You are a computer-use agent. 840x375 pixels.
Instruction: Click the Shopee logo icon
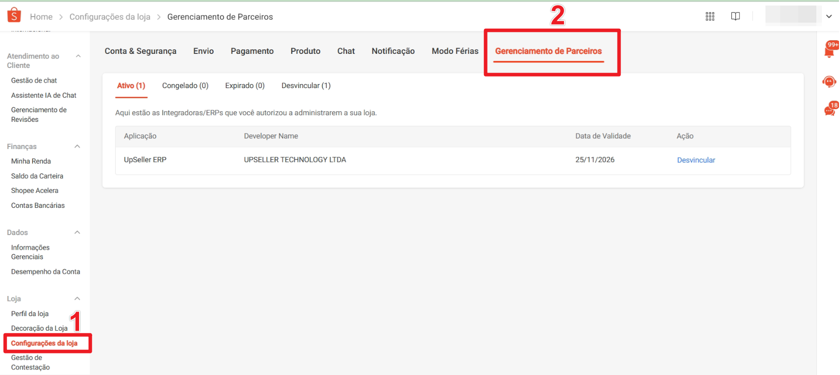(14, 16)
